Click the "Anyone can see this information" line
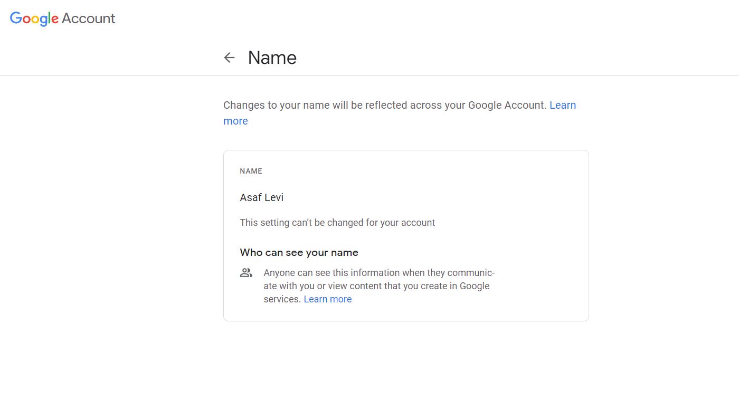The image size is (739, 409). (x=378, y=273)
